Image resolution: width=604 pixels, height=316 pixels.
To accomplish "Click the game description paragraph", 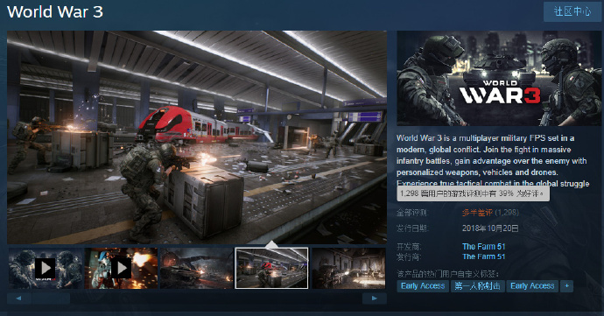I will (x=493, y=161).
